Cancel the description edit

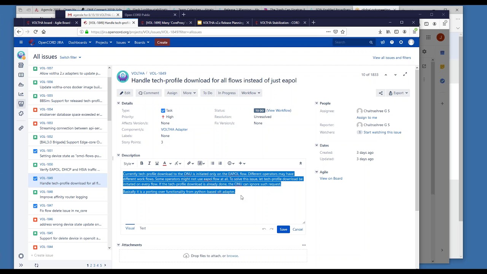point(298,229)
